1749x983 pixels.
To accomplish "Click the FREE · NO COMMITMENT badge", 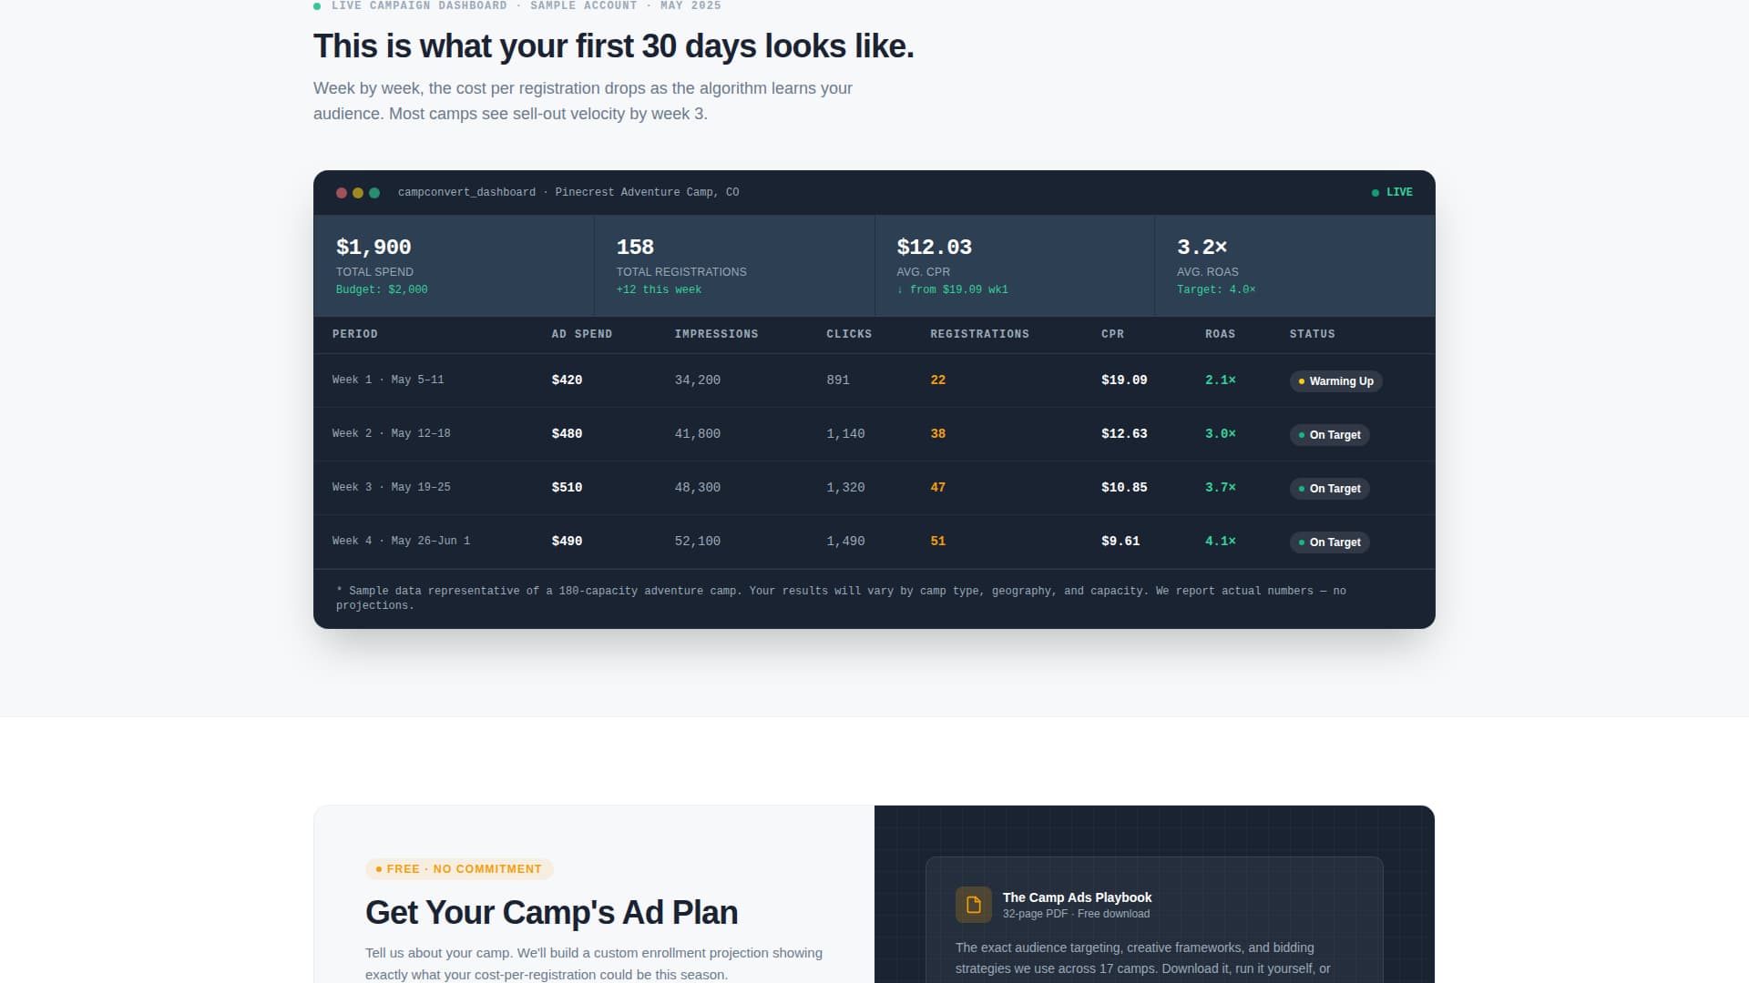I will click(459, 869).
